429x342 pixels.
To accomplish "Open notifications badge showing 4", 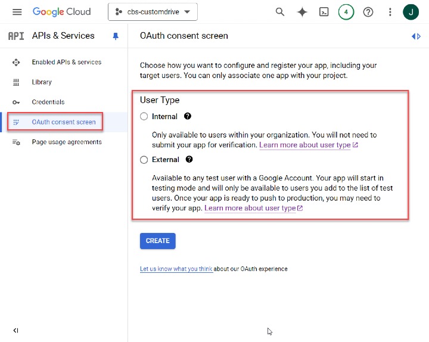I will tap(346, 12).
